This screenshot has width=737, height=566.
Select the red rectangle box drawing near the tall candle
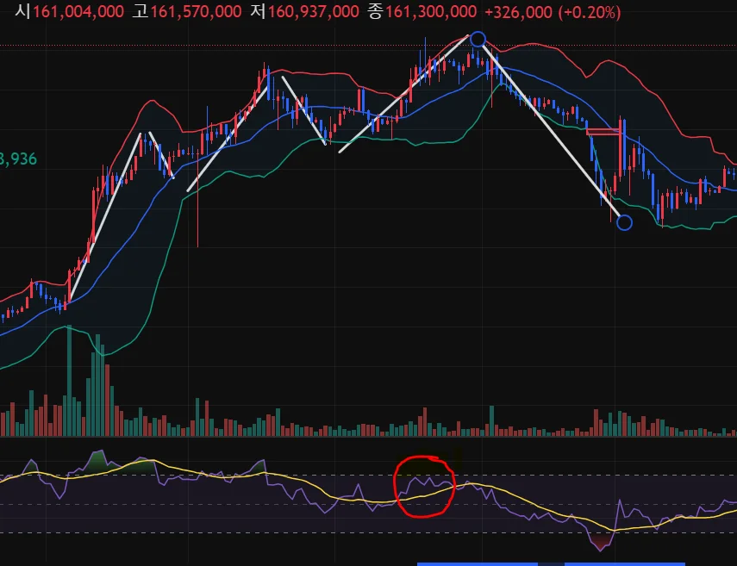604,132
